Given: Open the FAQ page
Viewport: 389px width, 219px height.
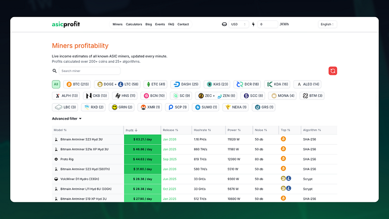Looking at the screenshot, I should coord(171,24).
